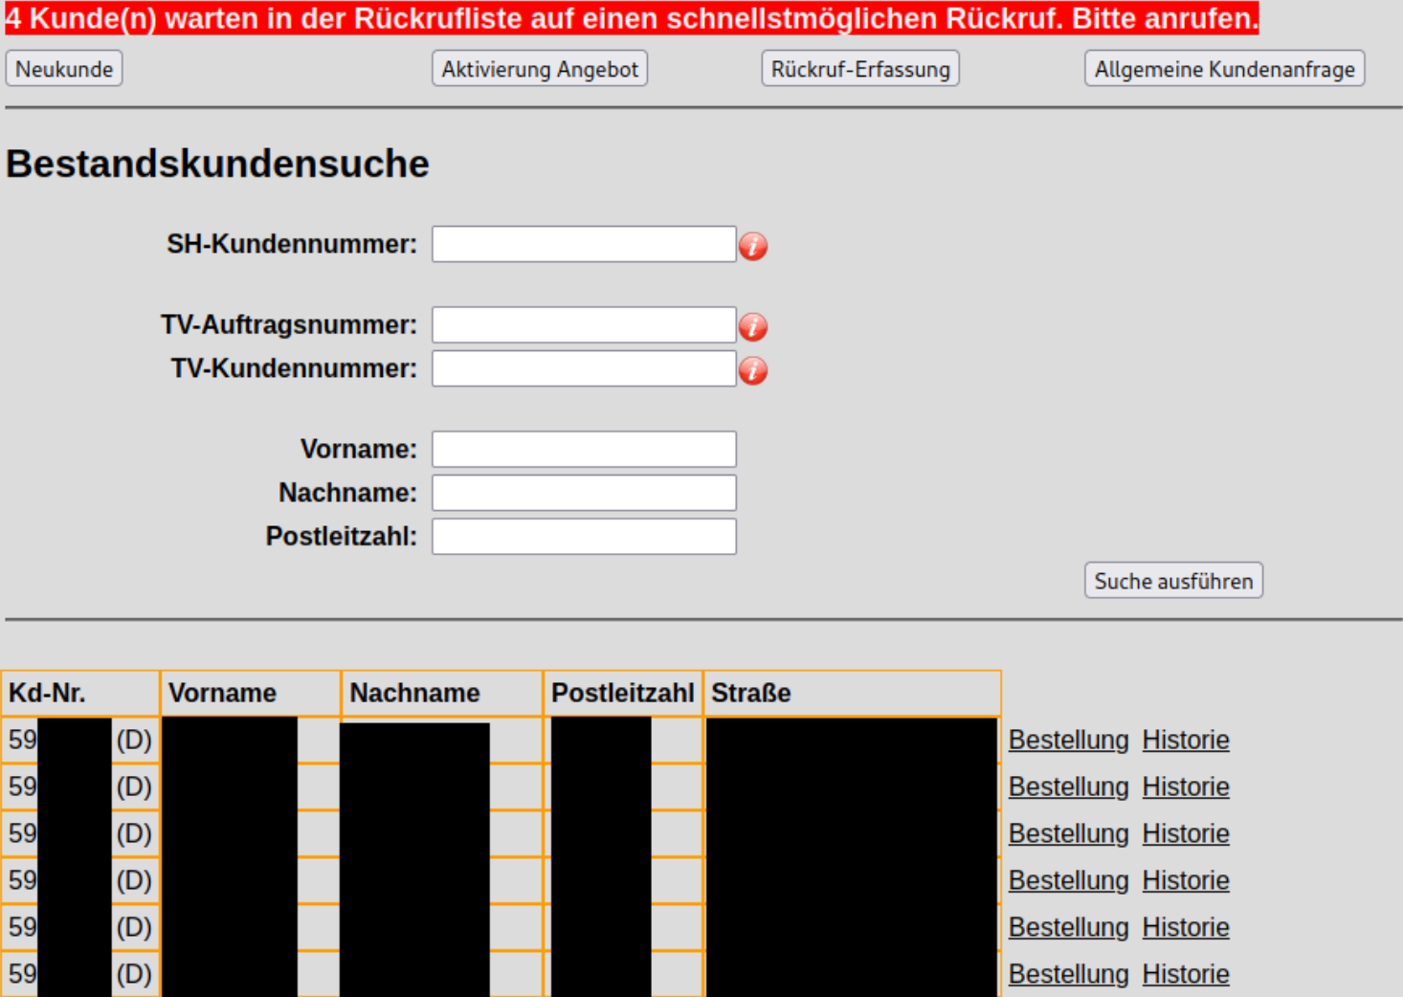This screenshot has width=1403, height=997.
Task: Focus the SH-Kundennummer input field
Action: pyautogui.click(x=584, y=244)
